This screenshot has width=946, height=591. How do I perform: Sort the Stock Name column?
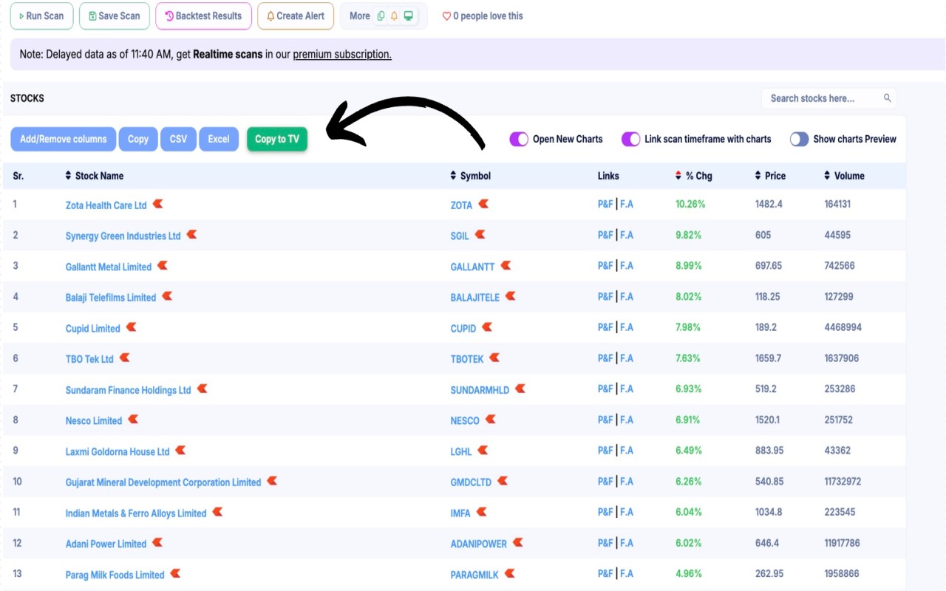[67, 175]
